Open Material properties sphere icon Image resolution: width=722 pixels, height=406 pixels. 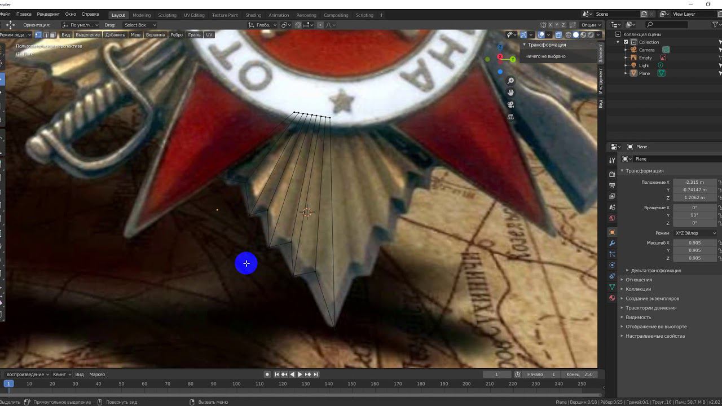pyautogui.click(x=612, y=298)
